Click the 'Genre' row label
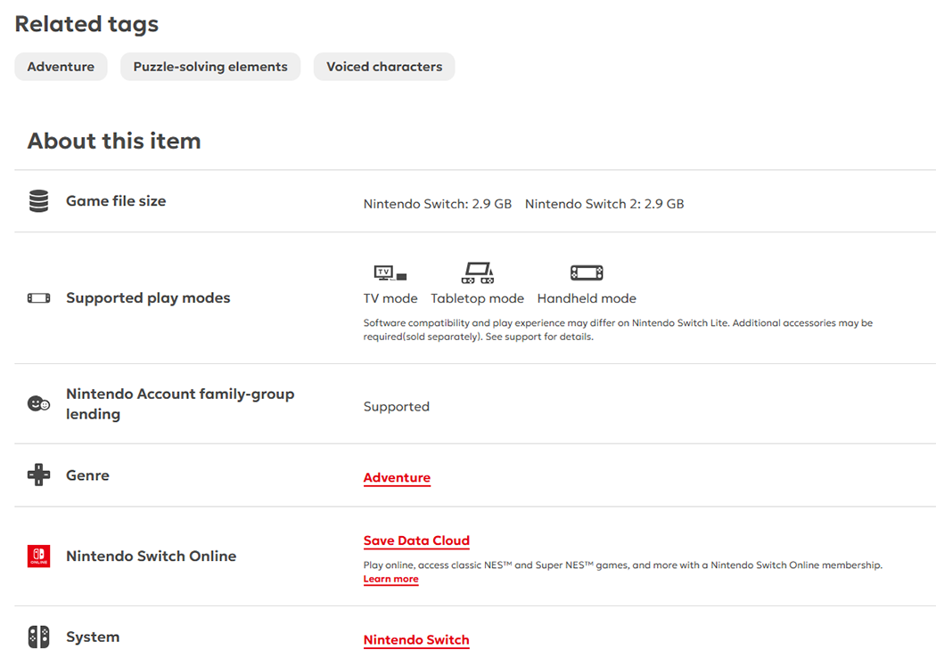 coord(87,475)
